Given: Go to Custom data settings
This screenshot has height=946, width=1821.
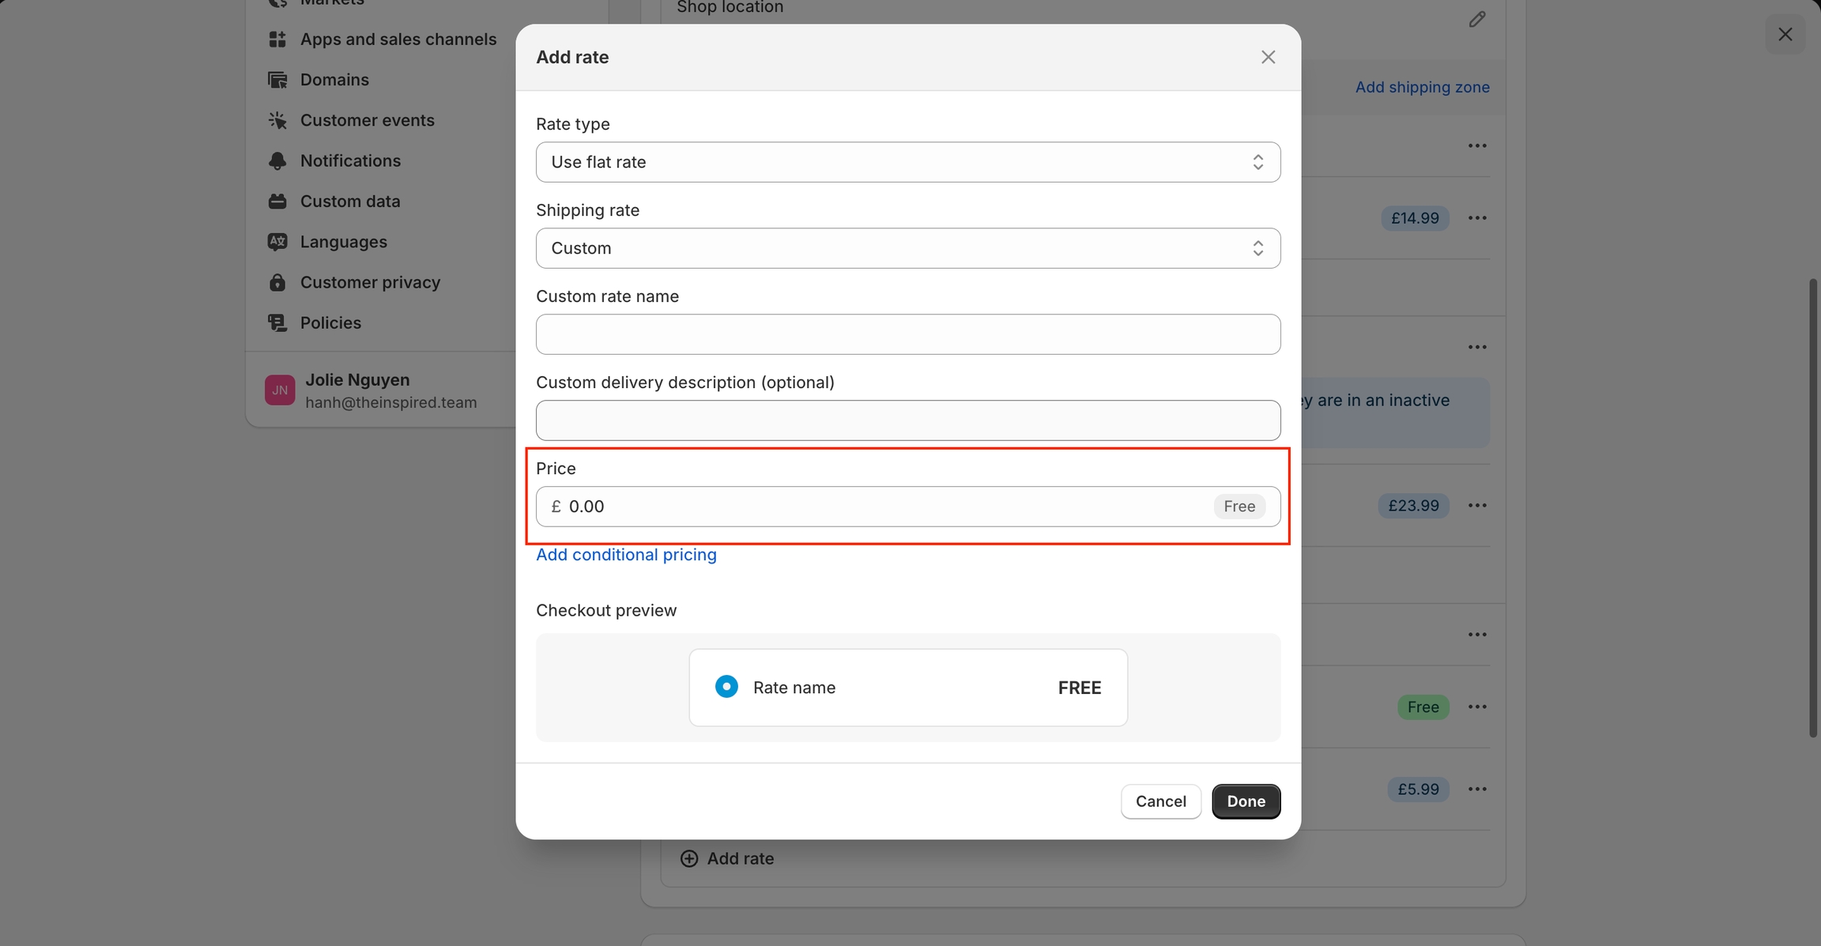Looking at the screenshot, I should coord(349,202).
